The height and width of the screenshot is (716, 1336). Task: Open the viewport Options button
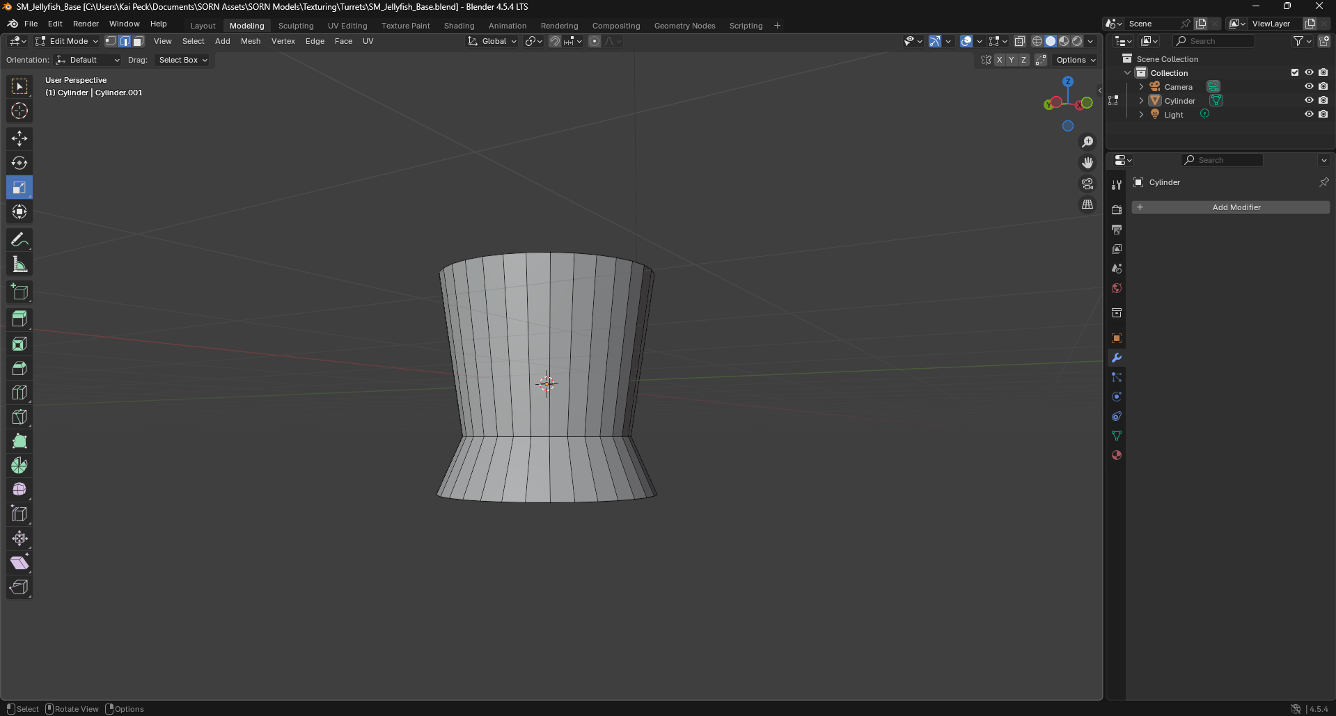tap(1076, 60)
